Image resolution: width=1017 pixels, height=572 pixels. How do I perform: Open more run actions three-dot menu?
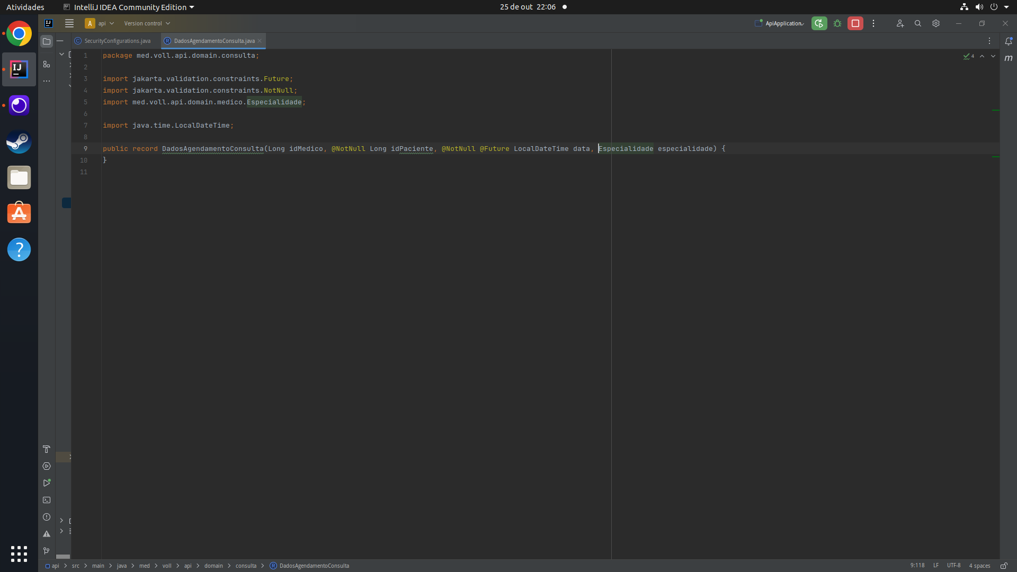tap(873, 23)
